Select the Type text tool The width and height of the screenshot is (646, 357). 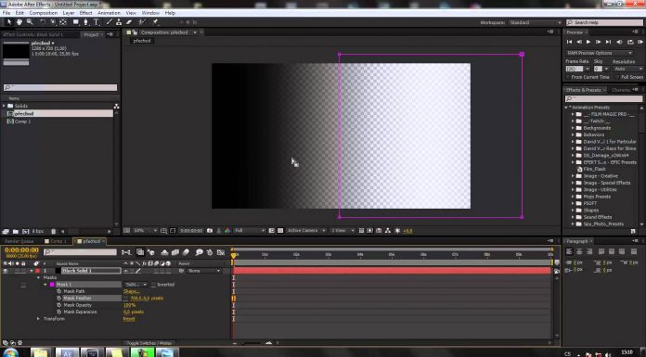pyautogui.click(x=96, y=22)
